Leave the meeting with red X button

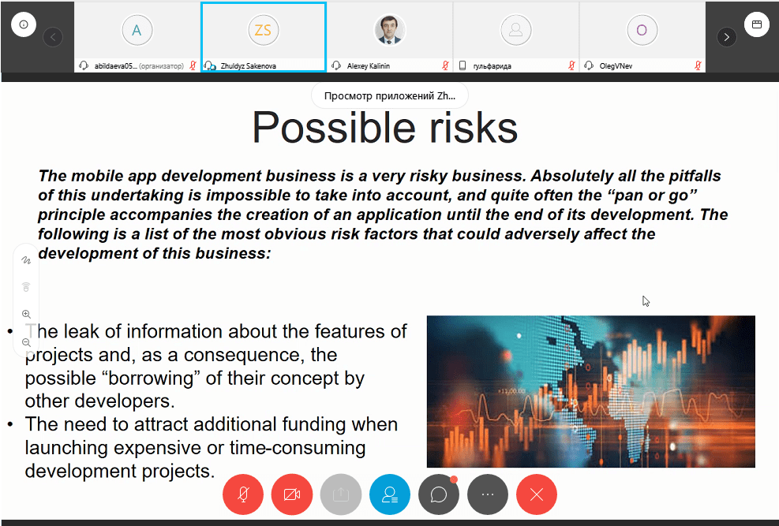click(537, 494)
